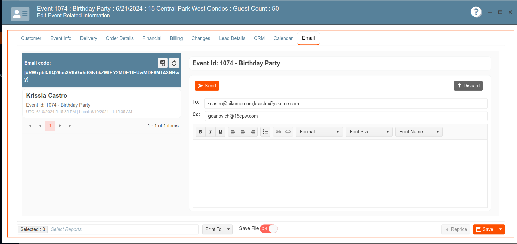Screen dimensions: 517x244
Task: Click the contact card icon in header
Action: tap(20, 14)
